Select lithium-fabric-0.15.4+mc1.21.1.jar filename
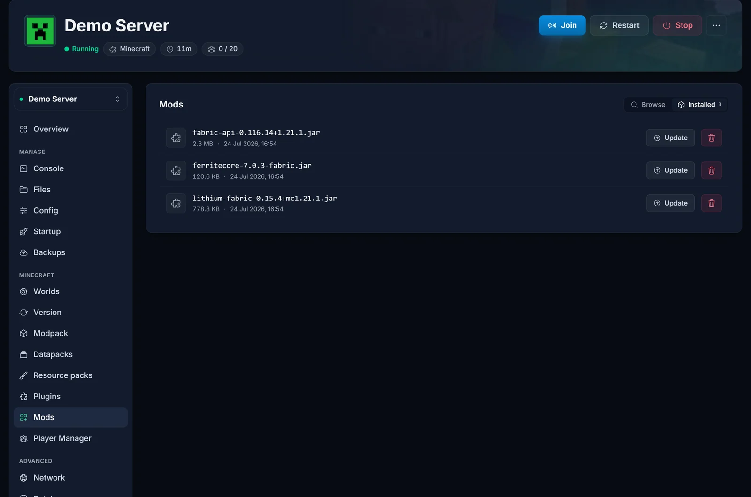751x497 pixels. (x=265, y=198)
